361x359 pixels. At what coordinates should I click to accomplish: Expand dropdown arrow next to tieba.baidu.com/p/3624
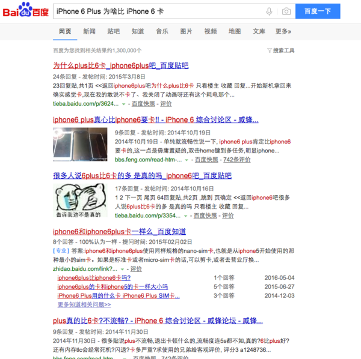click(x=123, y=104)
